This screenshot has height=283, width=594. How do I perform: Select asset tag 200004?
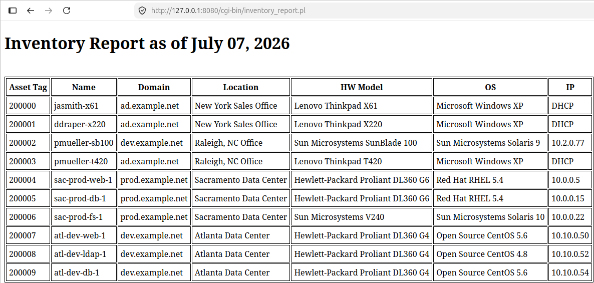[x=28, y=180]
